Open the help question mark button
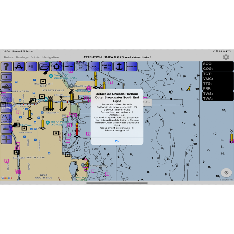Image resolution: width=234 pixels, height=234 pixels. (x=6, y=67)
